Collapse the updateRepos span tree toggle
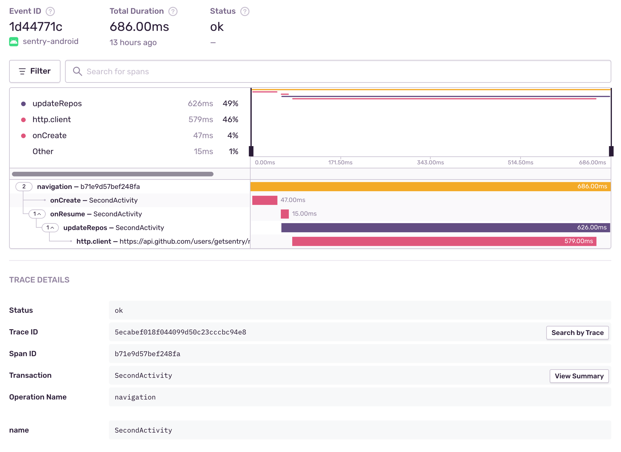This screenshot has width=621, height=452. 50,228
